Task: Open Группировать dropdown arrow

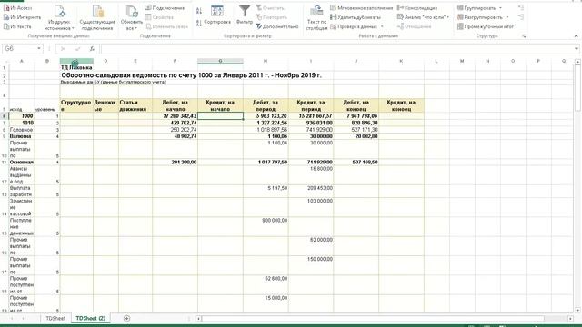Action: [x=500, y=8]
